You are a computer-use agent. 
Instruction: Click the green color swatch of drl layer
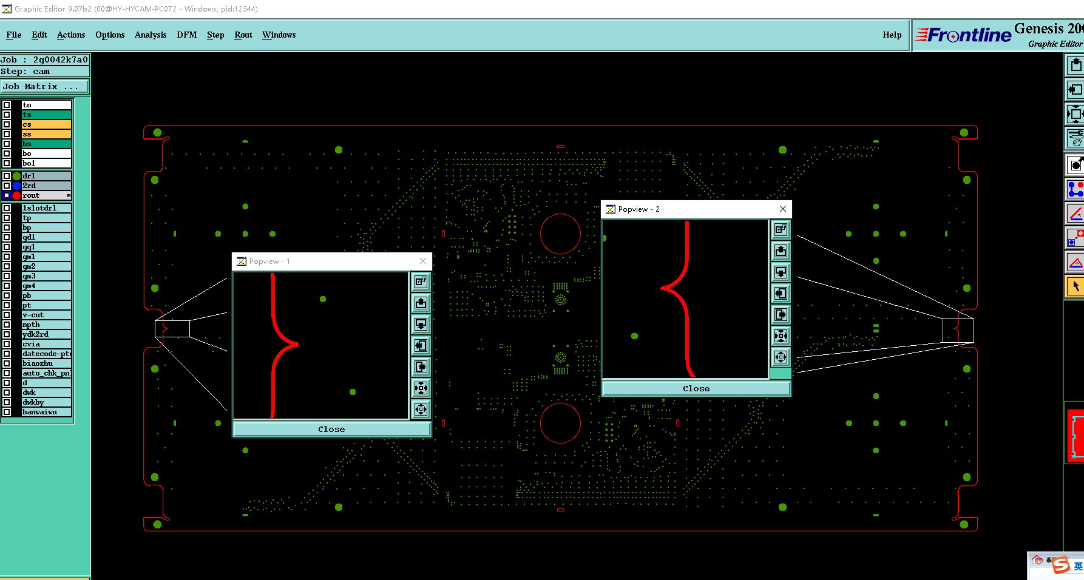17,176
